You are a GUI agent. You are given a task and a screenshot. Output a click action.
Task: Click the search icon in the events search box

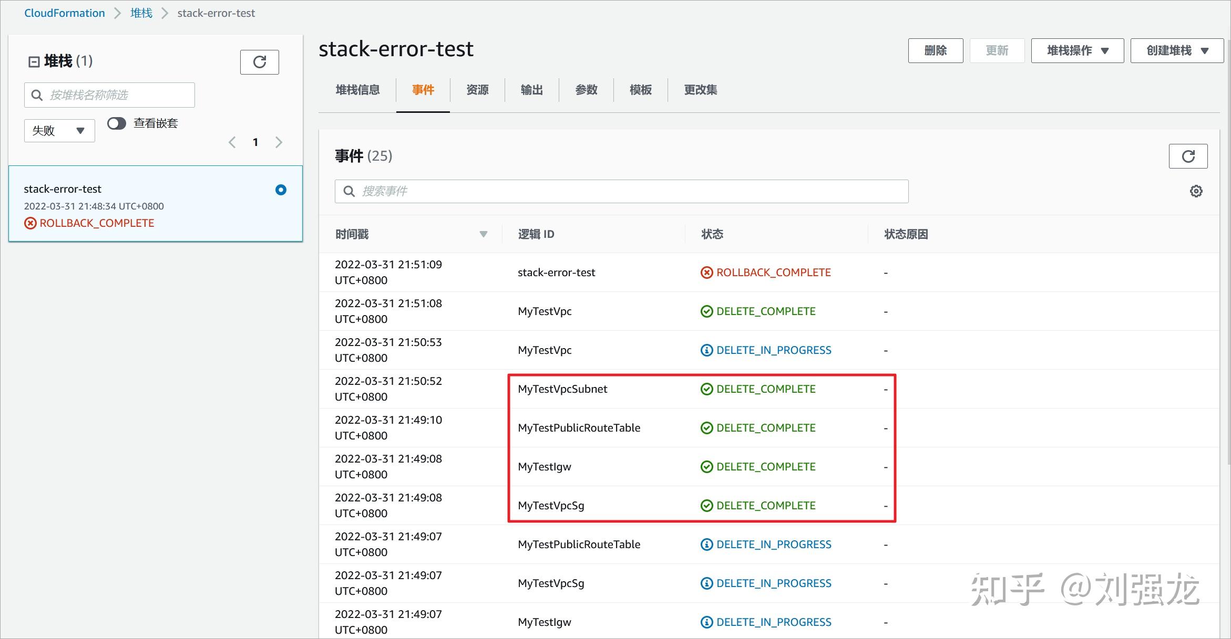click(x=349, y=191)
